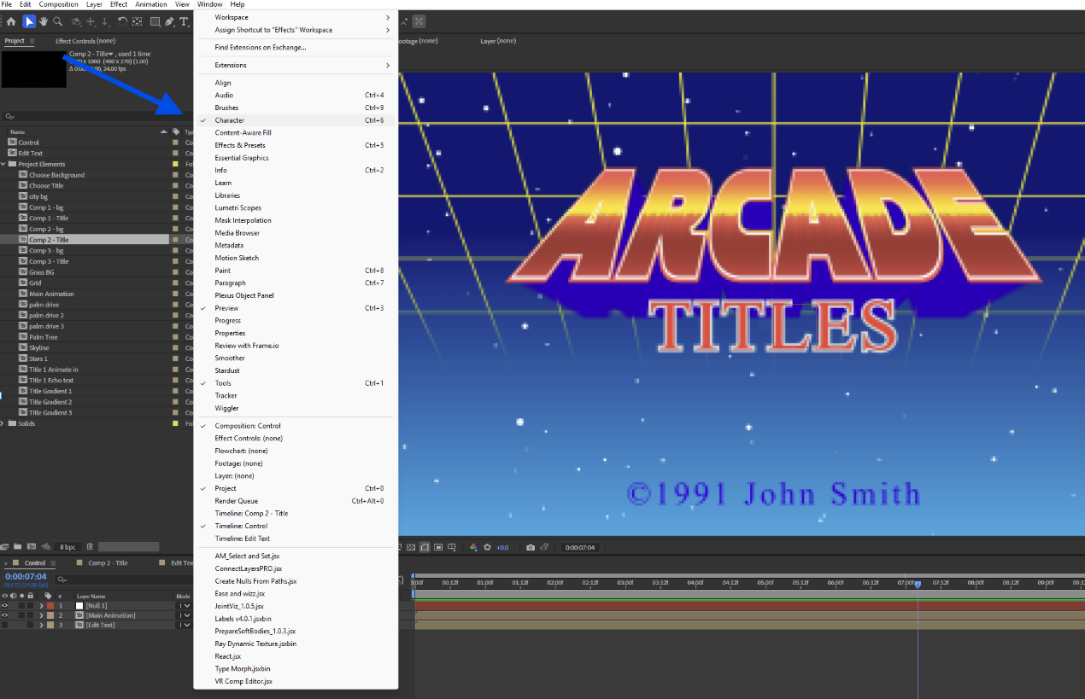Screen dimensions: 1085x699
Task: Lock the Null 1 layer
Action: (30, 606)
